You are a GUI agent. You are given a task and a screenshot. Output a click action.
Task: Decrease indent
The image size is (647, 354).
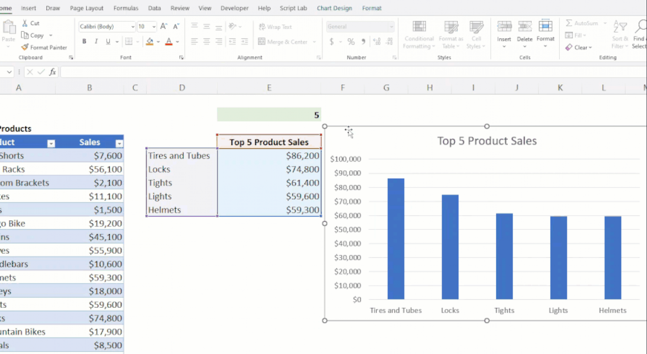tap(233, 41)
